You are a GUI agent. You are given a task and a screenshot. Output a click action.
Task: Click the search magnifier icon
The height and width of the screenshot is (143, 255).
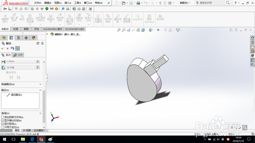click(x=228, y=3)
